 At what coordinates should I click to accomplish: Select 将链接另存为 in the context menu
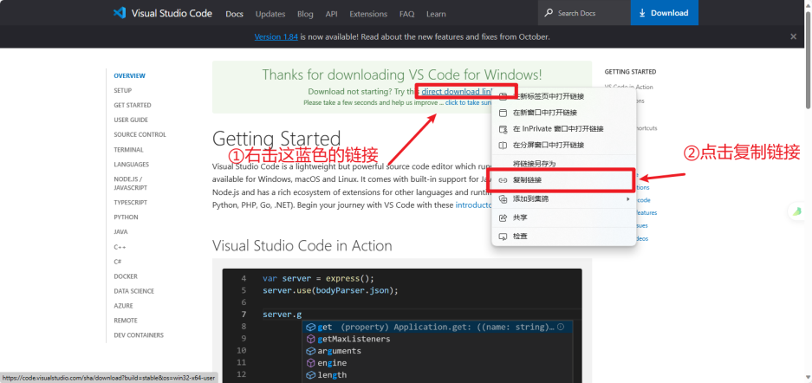click(563, 164)
